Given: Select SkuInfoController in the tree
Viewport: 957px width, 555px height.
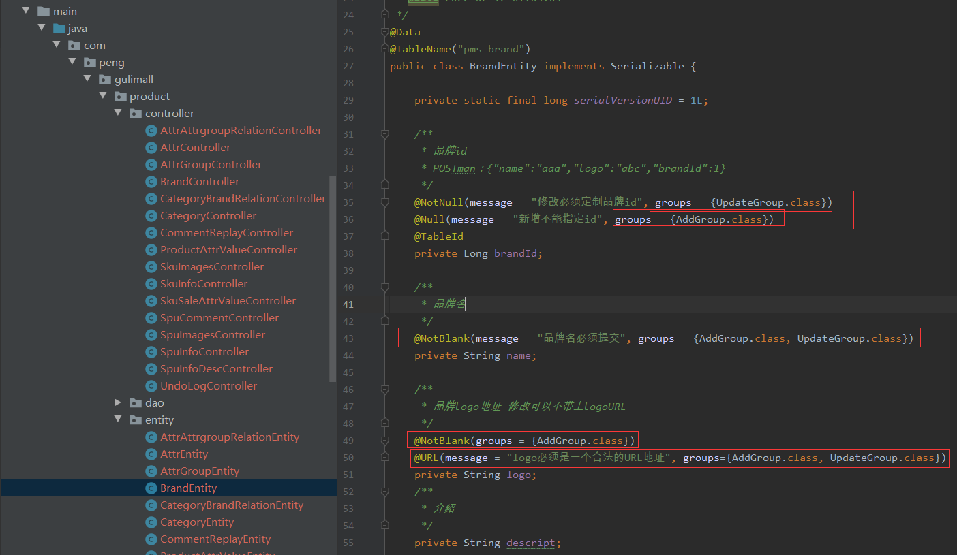Looking at the screenshot, I should [204, 283].
